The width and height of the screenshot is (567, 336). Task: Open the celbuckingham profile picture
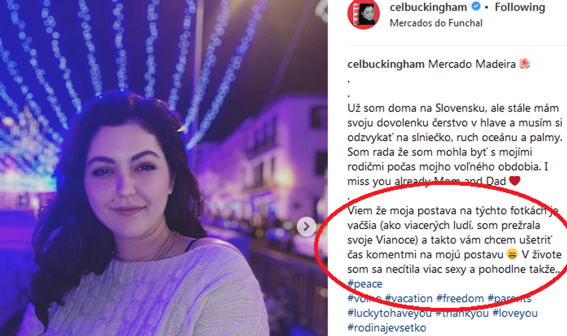(x=364, y=14)
